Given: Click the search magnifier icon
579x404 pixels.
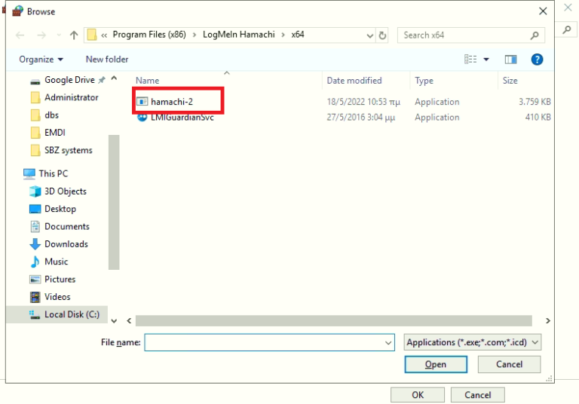Looking at the screenshot, I should coord(535,35).
